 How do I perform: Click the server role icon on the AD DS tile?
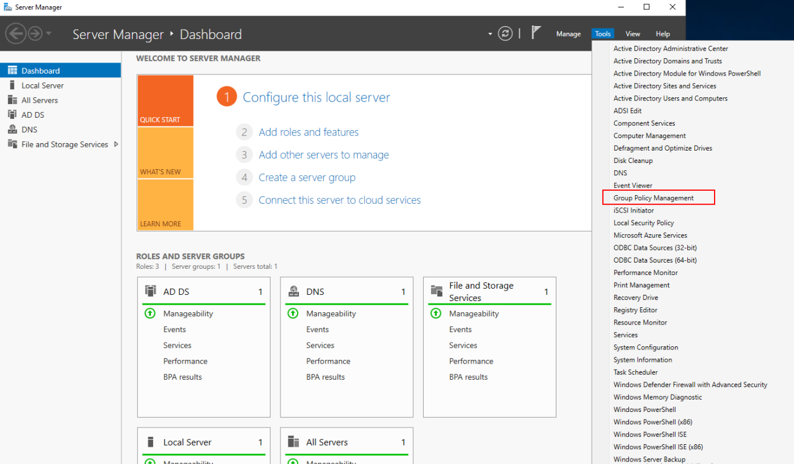(149, 291)
